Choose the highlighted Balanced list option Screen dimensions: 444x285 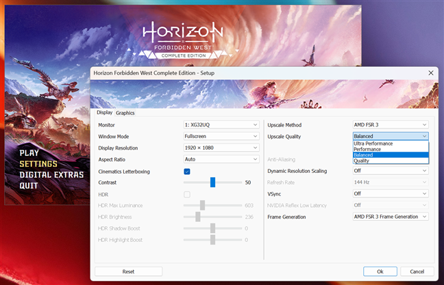(391, 154)
